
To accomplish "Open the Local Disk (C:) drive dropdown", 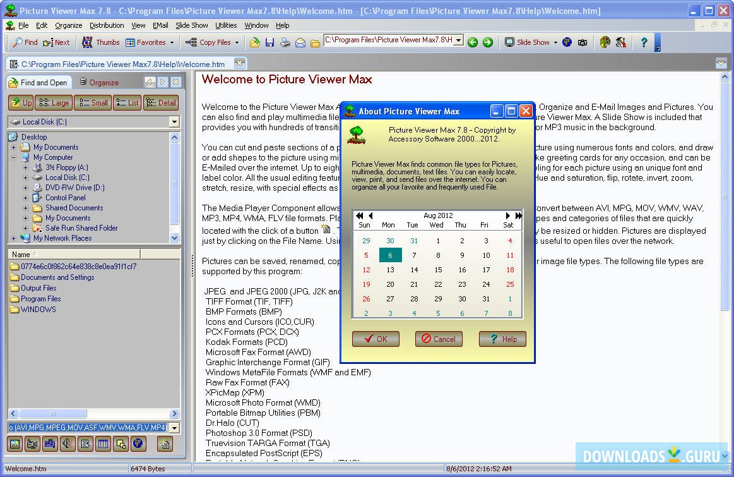I will coord(174,122).
